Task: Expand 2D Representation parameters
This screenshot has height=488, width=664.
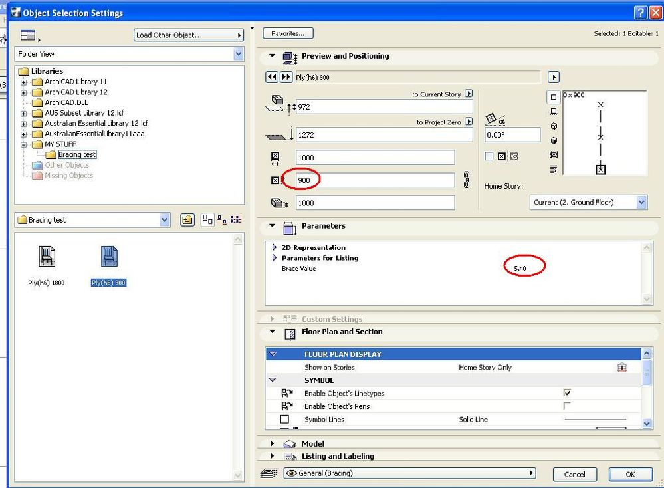Action: click(x=274, y=247)
